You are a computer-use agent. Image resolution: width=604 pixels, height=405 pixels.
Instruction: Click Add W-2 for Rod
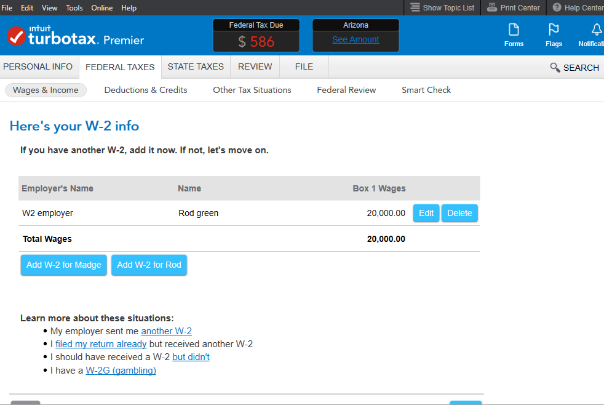point(149,265)
